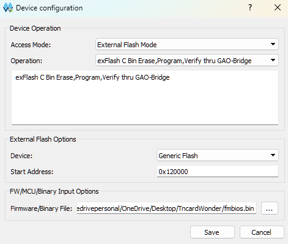This screenshot has height=244, width=288.
Task: Open the Generic Flash device dropdown
Action: pyautogui.click(x=218, y=155)
